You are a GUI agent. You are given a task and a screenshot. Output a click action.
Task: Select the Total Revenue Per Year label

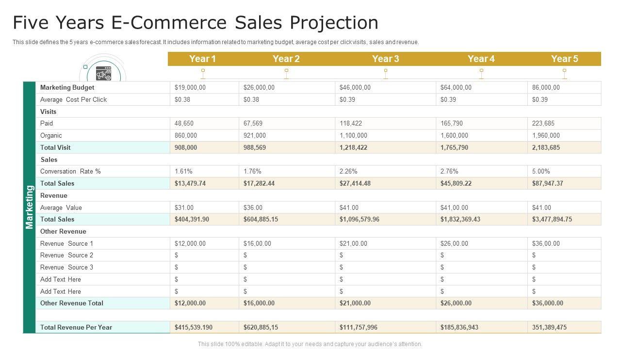point(76,327)
